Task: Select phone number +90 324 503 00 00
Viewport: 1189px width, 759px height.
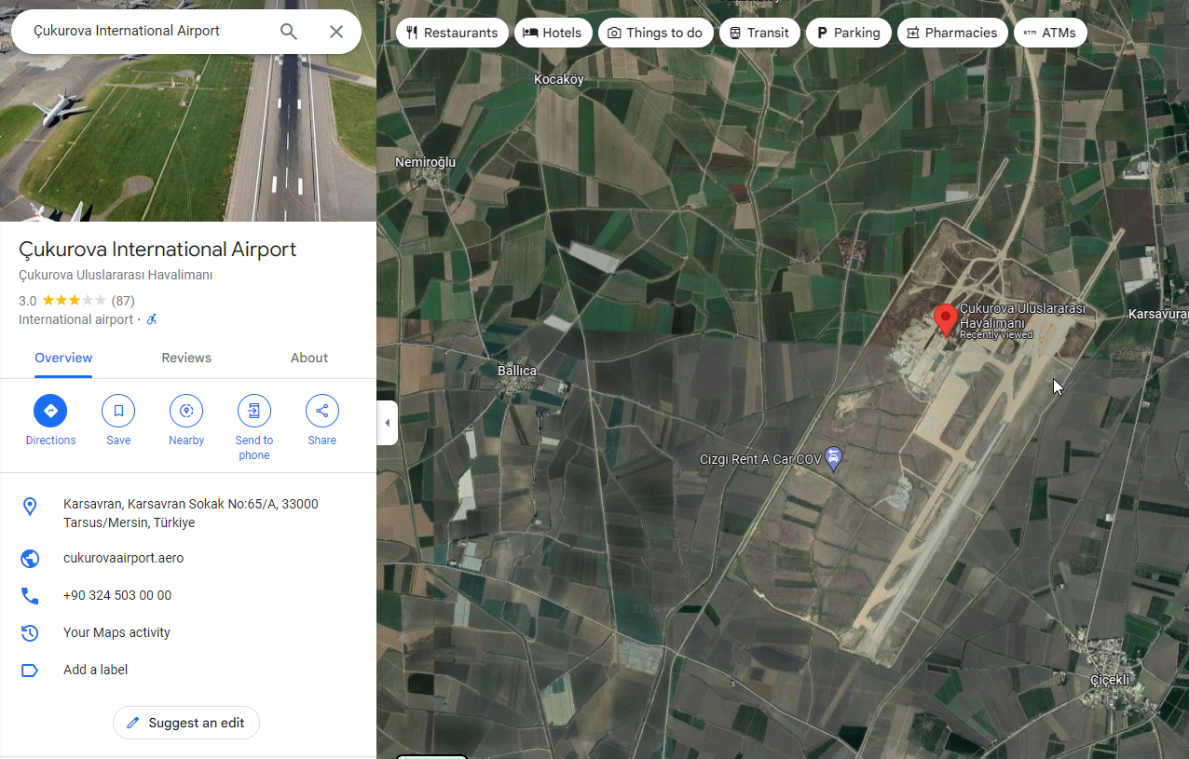Action: point(117,595)
